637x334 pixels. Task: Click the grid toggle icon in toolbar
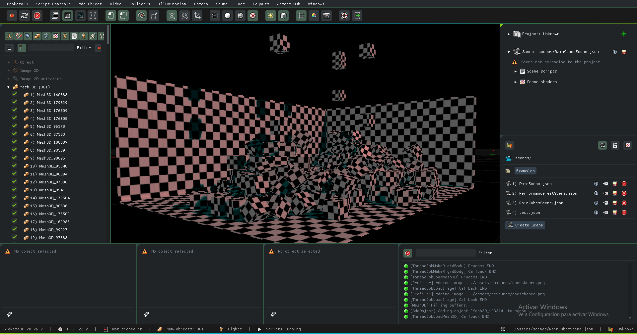(301, 16)
